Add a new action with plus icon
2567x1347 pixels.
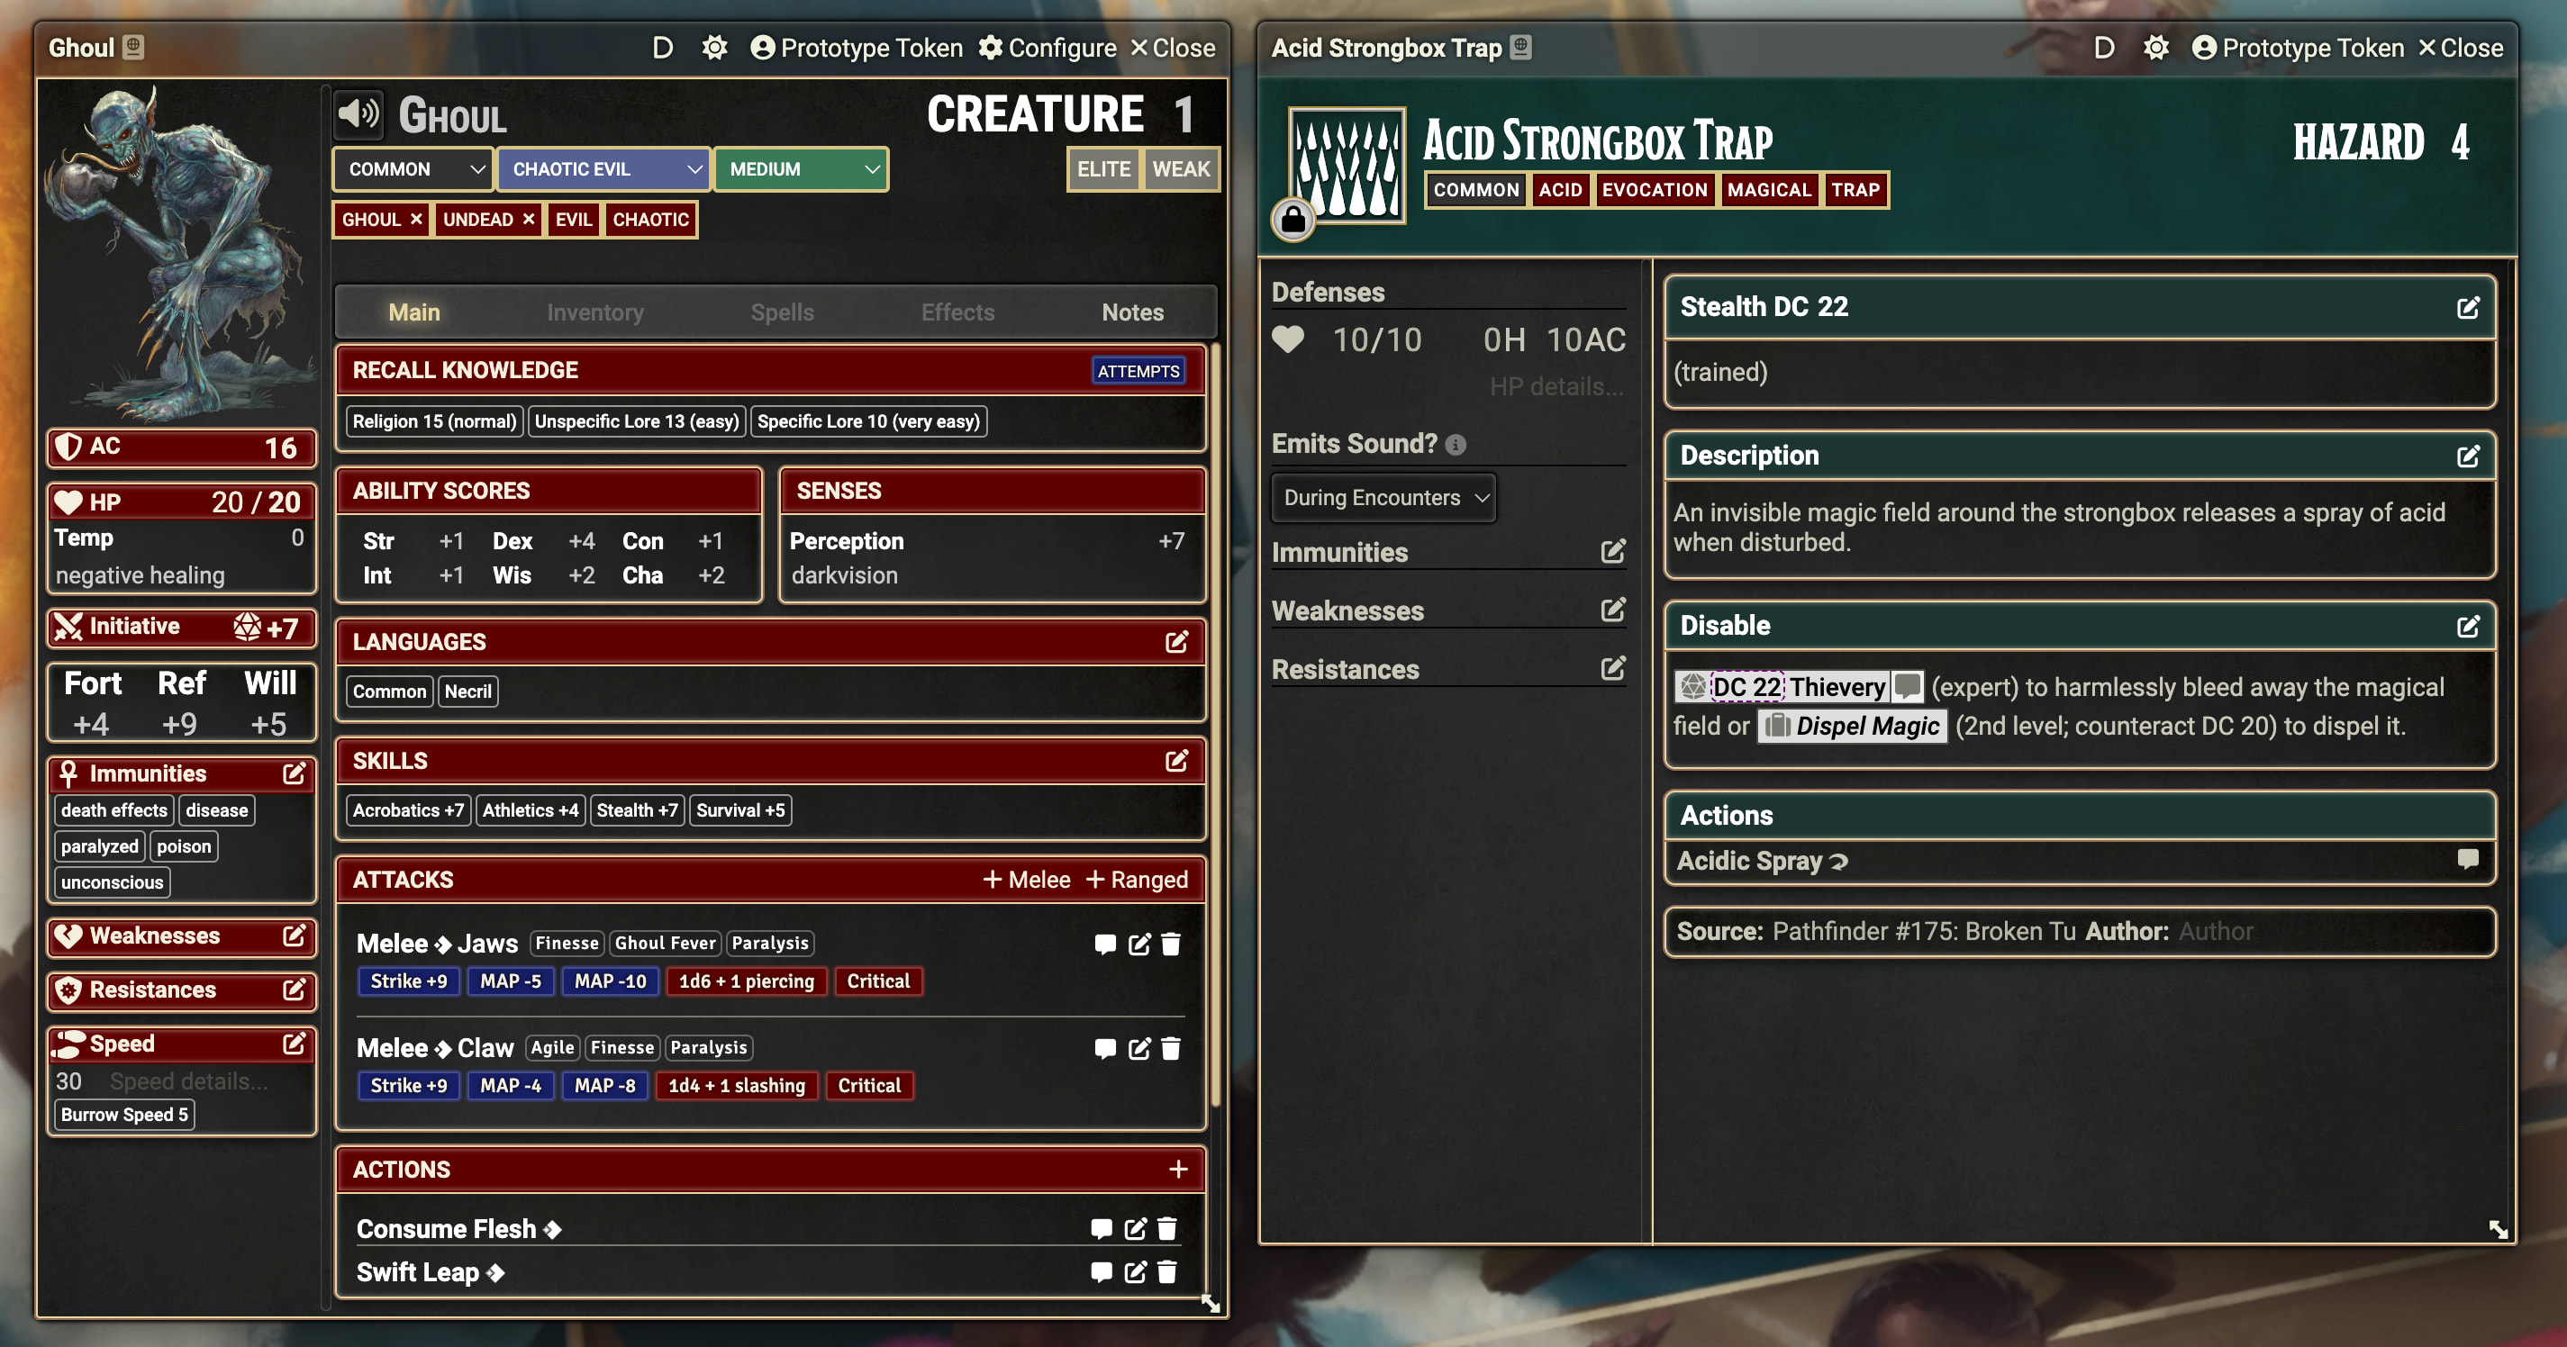[x=1178, y=1169]
